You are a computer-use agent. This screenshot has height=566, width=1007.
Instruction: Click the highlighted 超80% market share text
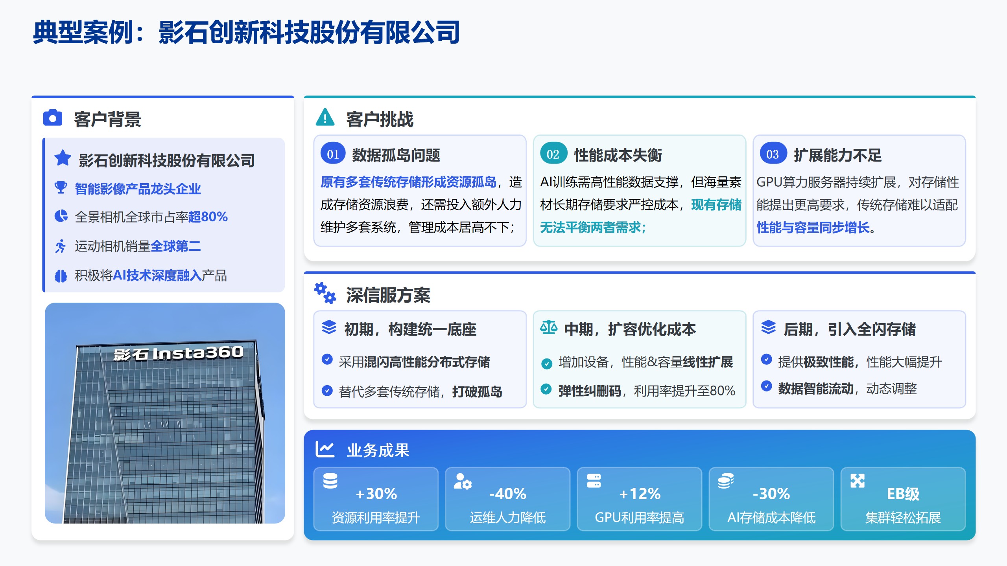(x=208, y=217)
